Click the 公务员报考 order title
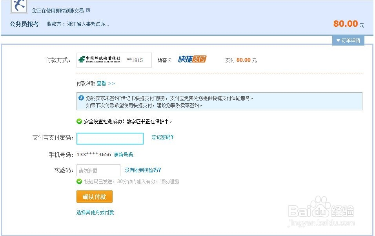375x236 pixels. (24, 24)
